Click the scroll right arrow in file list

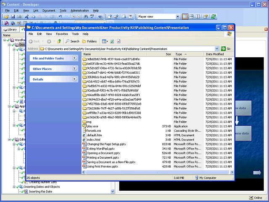click(232, 172)
